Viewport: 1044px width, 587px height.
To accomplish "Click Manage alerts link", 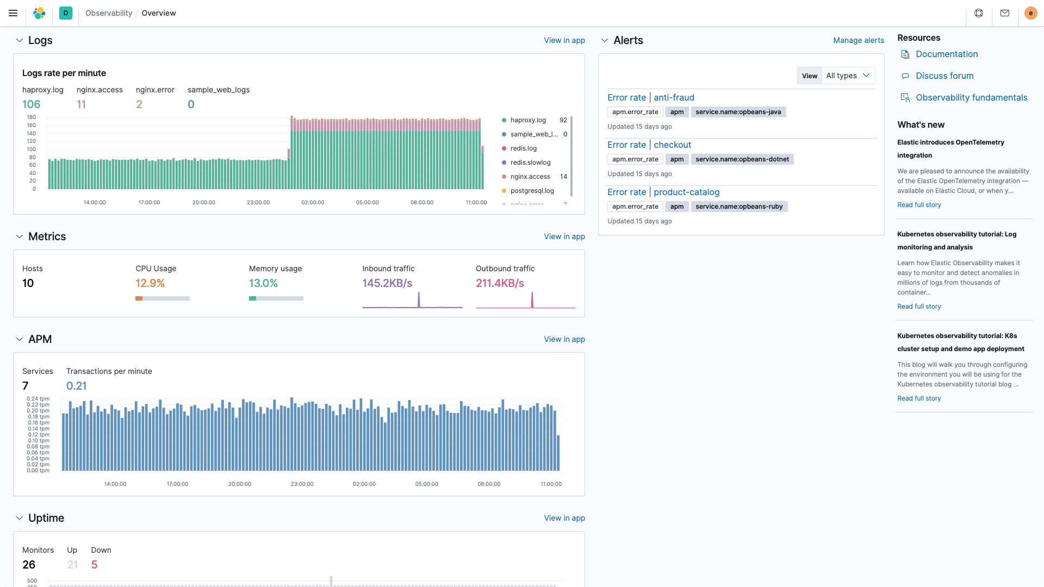I will coord(858,40).
